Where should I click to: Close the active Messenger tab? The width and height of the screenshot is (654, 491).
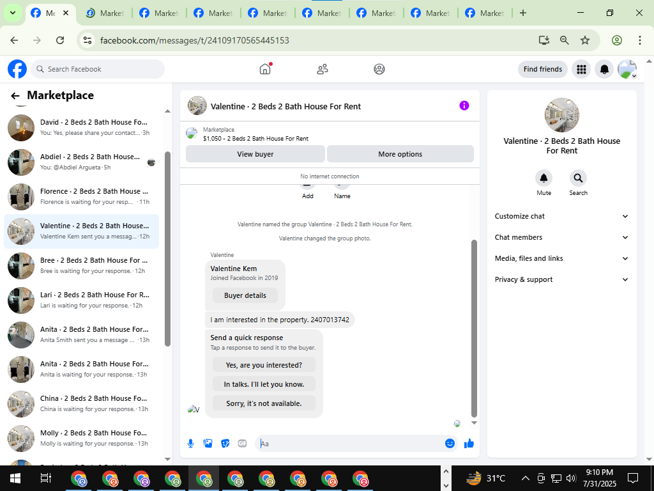pos(66,13)
